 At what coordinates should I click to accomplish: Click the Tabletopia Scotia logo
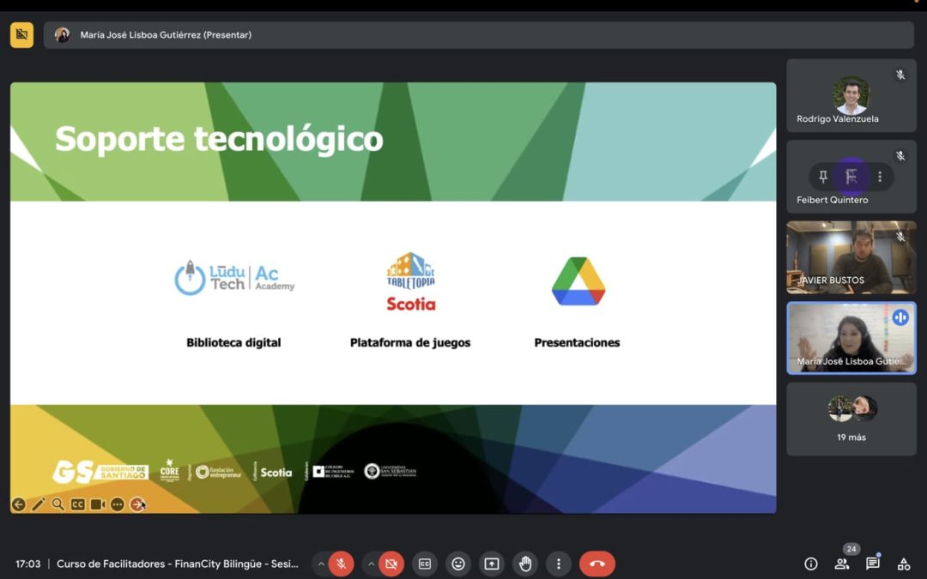[411, 281]
